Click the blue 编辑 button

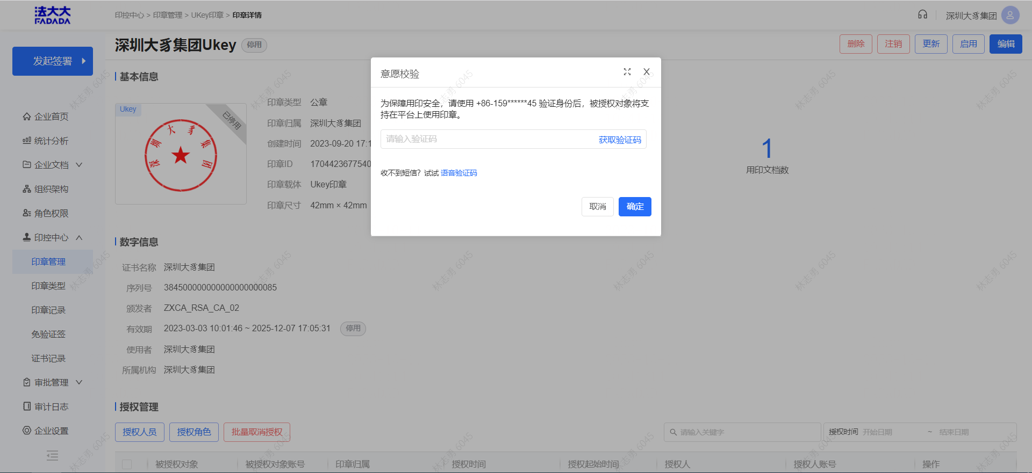[x=1006, y=44]
